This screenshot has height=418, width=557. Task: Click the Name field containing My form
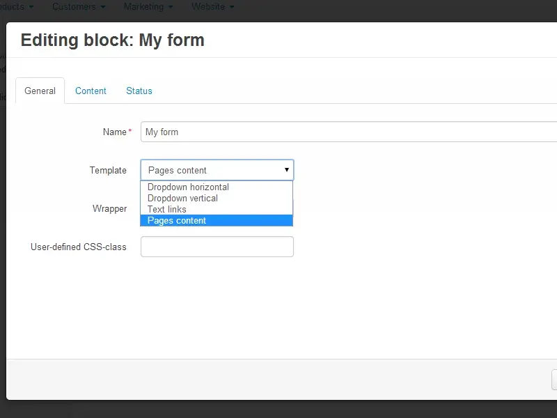(348, 132)
